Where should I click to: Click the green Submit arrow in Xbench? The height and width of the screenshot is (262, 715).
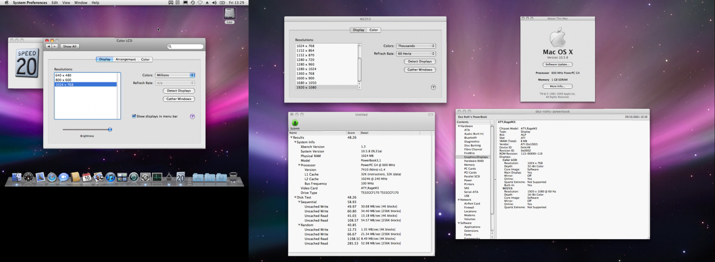click(x=295, y=123)
